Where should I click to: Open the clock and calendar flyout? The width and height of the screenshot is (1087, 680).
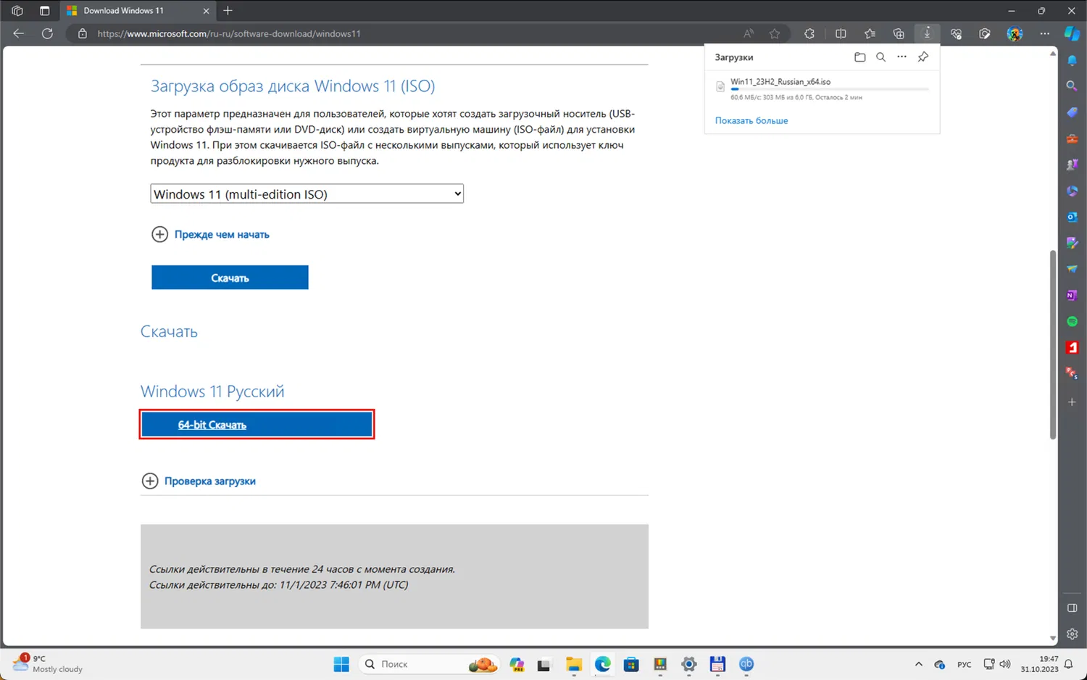pos(1039,664)
